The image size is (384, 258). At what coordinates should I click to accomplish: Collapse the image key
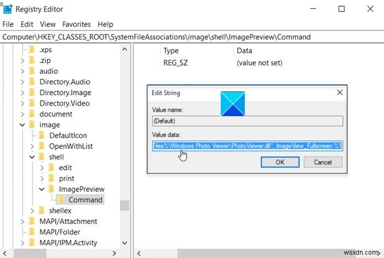click(x=22, y=125)
